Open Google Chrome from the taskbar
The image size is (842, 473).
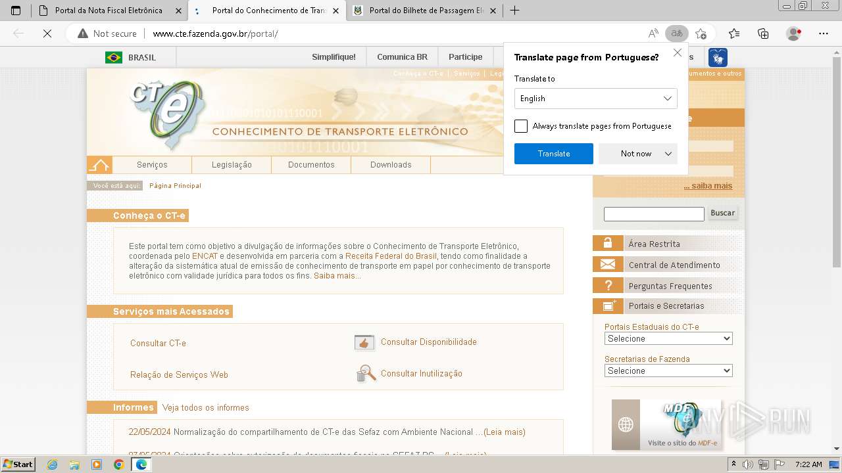pos(118,464)
